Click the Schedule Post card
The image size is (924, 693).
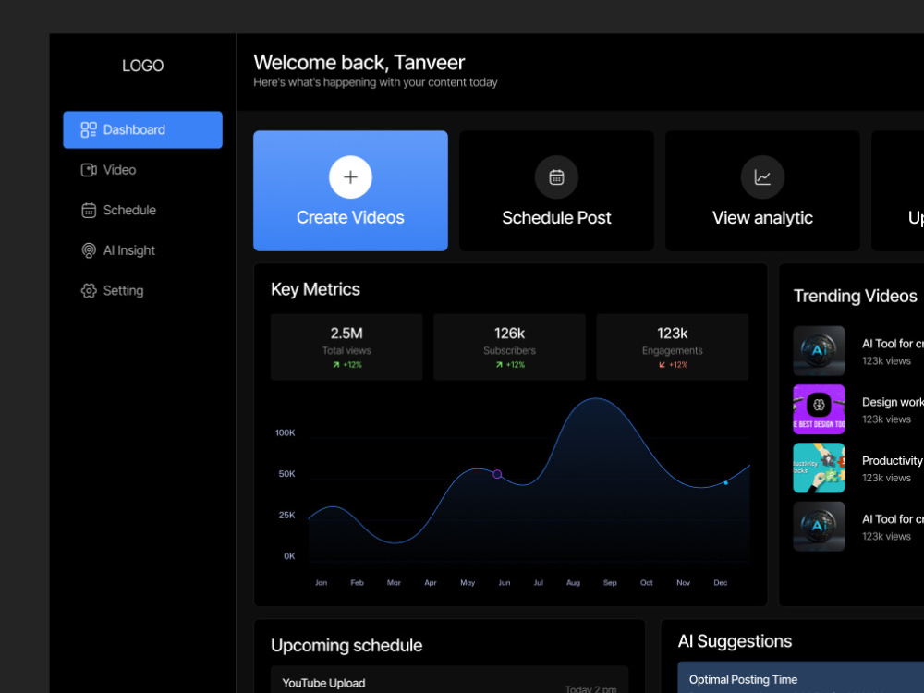click(556, 191)
